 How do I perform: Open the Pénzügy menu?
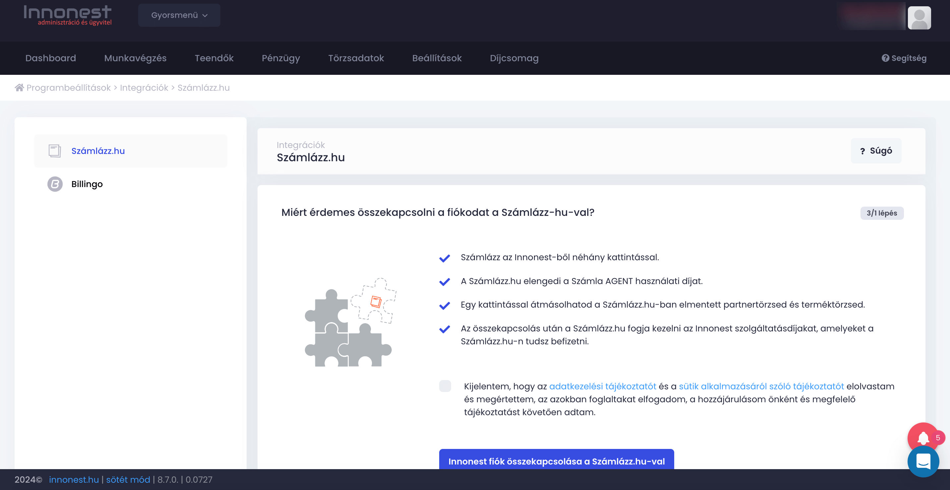281,58
